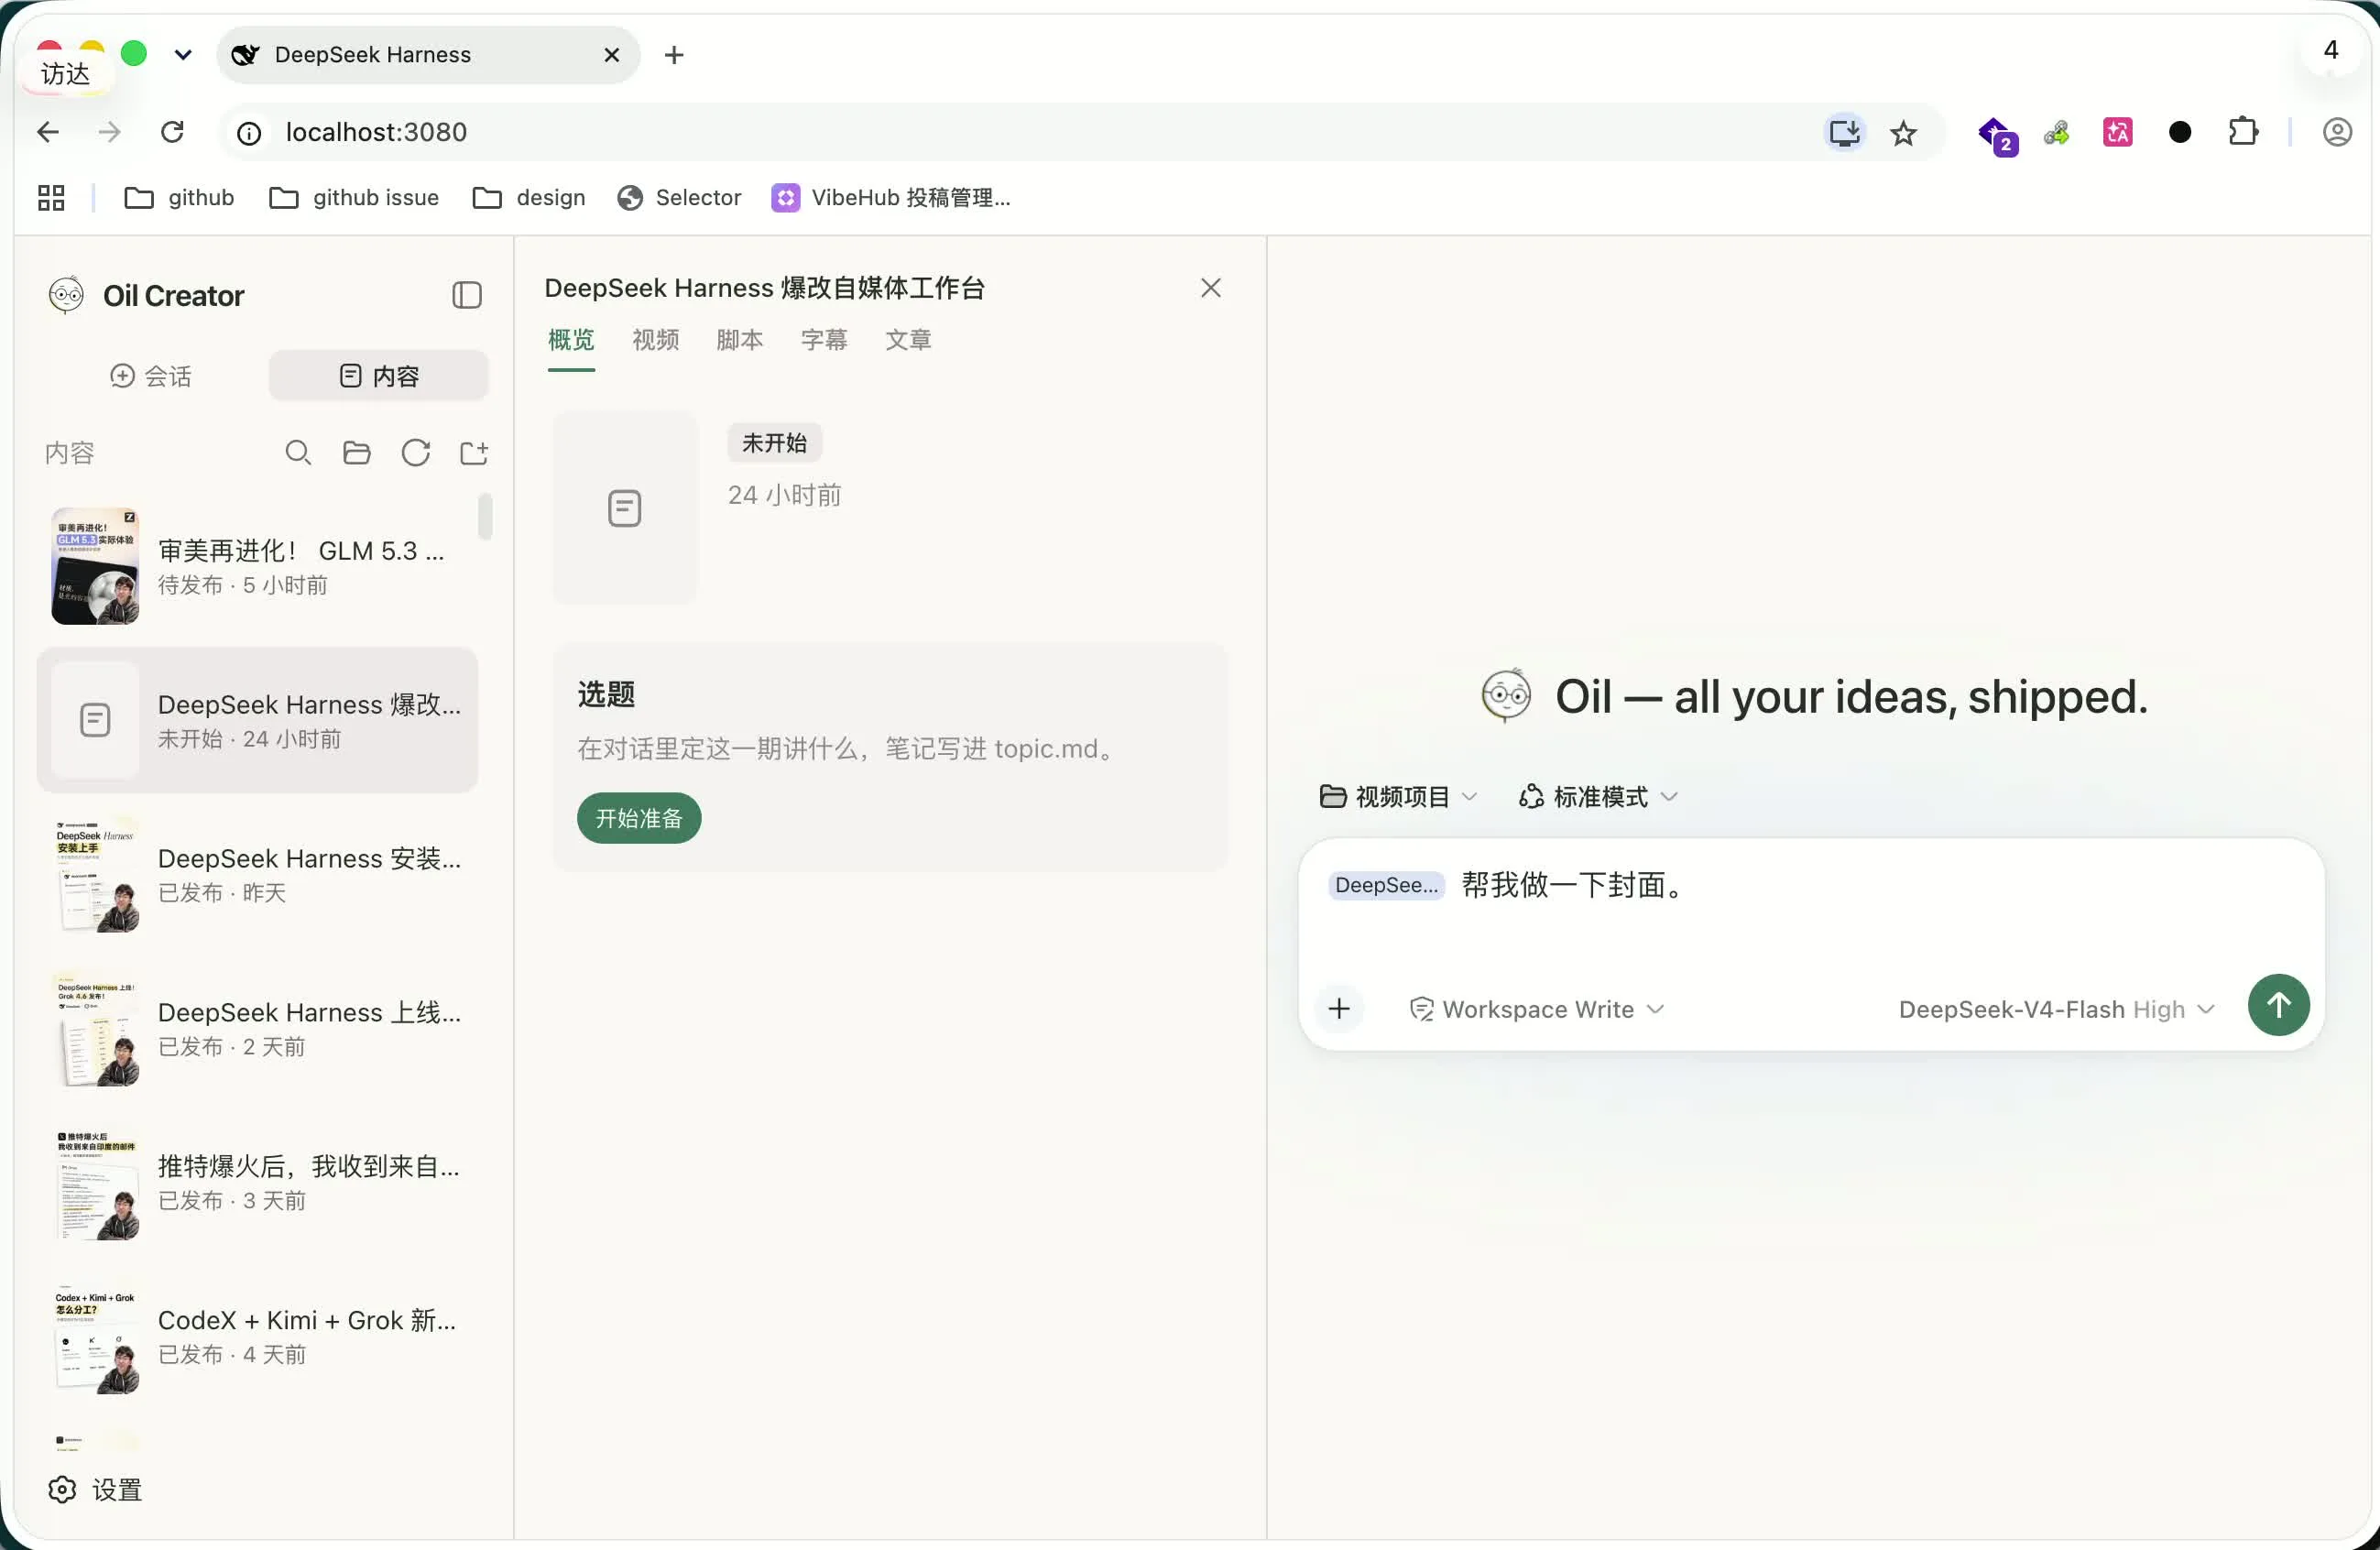Image resolution: width=2380 pixels, height=1550 pixels.
Task: Open thumbnail of DeepSeek Harness 上线 item
Action: click(95, 1028)
